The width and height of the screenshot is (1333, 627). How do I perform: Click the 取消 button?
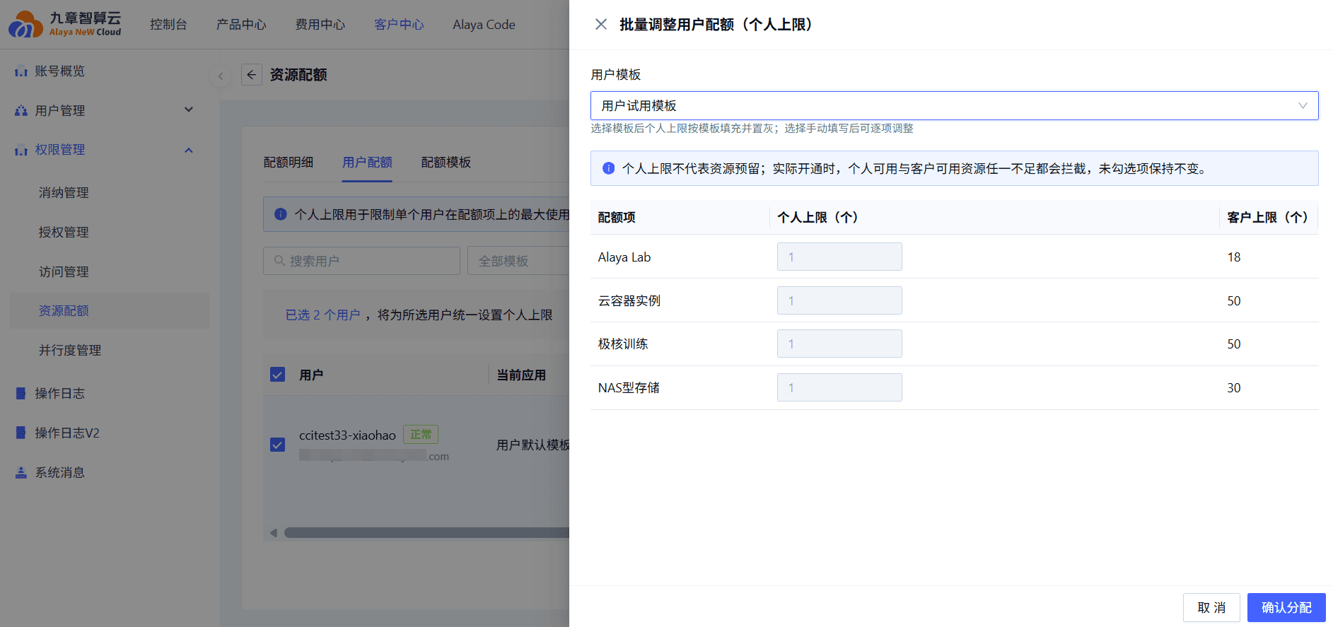[1211, 608]
